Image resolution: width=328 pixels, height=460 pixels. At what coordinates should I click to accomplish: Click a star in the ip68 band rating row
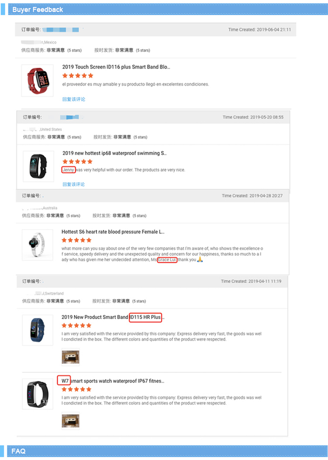coord(77,161)
